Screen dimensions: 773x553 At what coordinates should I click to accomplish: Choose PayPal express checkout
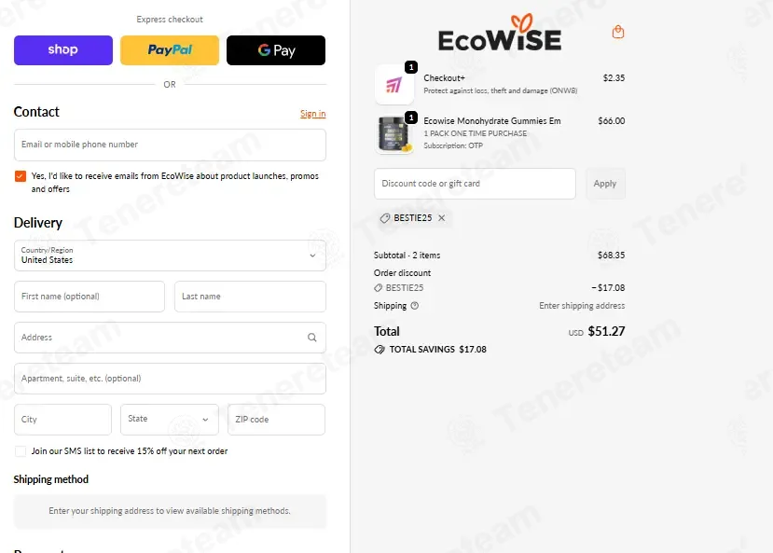170,49
